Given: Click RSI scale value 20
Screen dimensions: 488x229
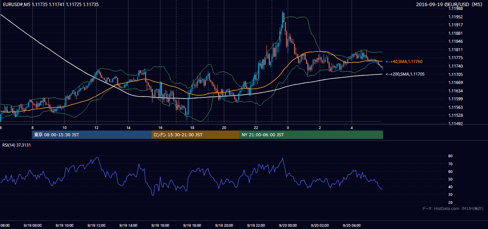Looking at the screenshot, I should point(450,202).
